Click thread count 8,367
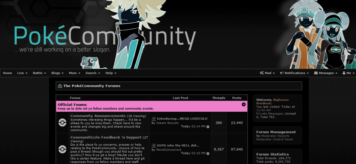The width and height of the screenshot is (356, 164). (219, 150)
